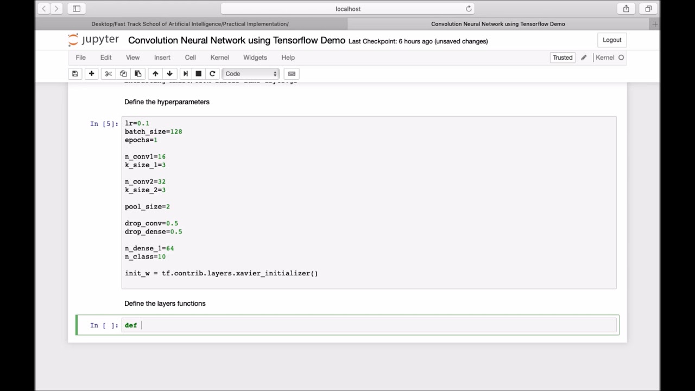Click the In [5] prompt label
Image resolution: width=695 pixels, height=391 pixels.
(104, 124)
